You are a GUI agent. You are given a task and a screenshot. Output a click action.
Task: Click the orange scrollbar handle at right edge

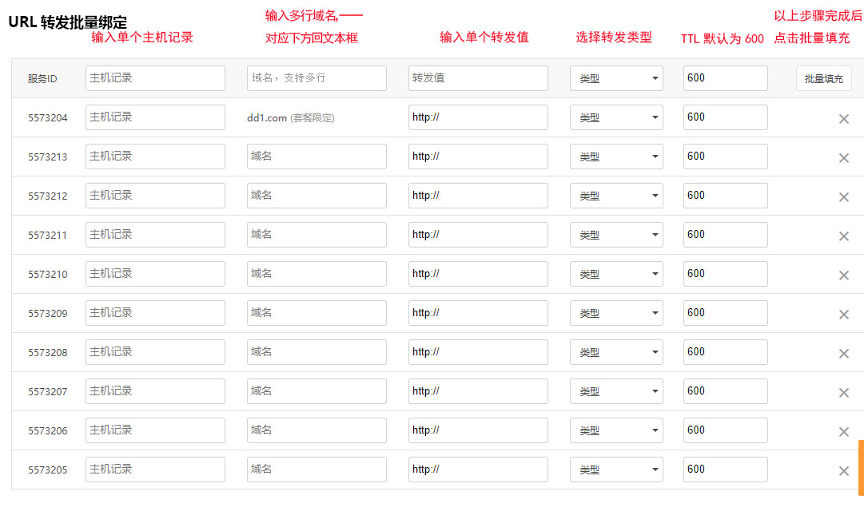pyautogui.click(x=861, y=467)
